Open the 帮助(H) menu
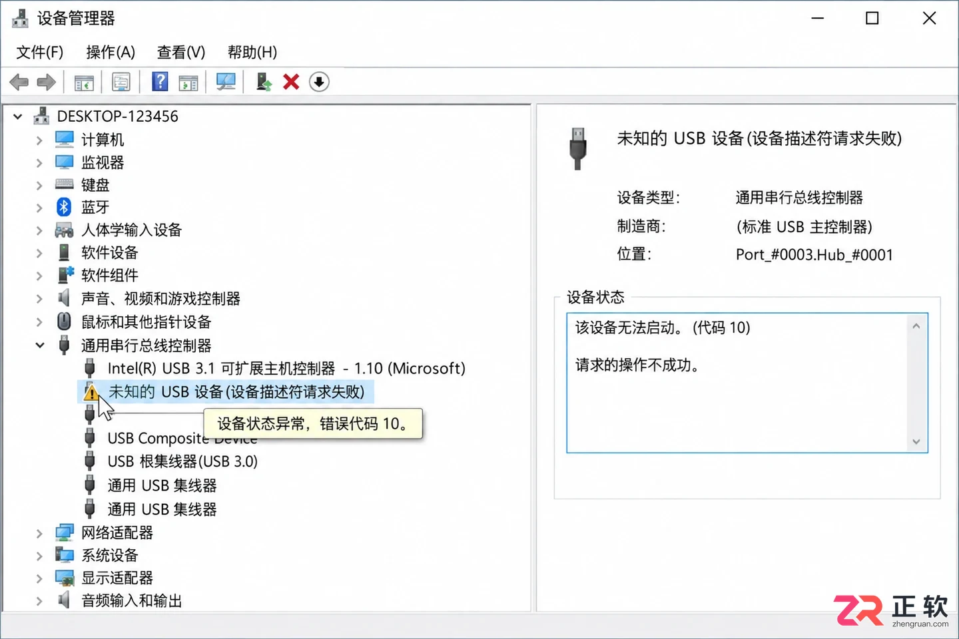The image size is (959, 639). coord(252,52)
